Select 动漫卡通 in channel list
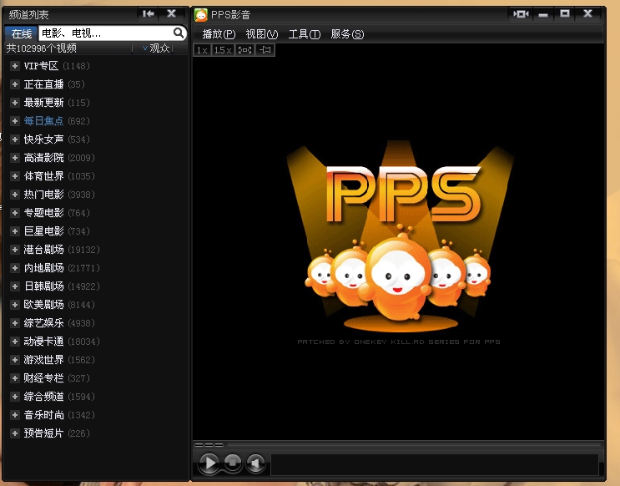Viewport: 620px width, 486px height. (43, 342)
